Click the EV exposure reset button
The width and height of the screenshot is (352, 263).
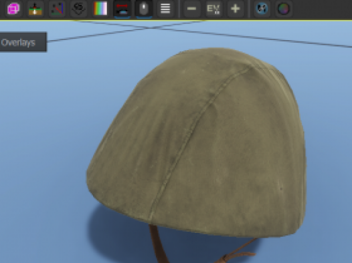pyautogui.click(x=213, y=9)
